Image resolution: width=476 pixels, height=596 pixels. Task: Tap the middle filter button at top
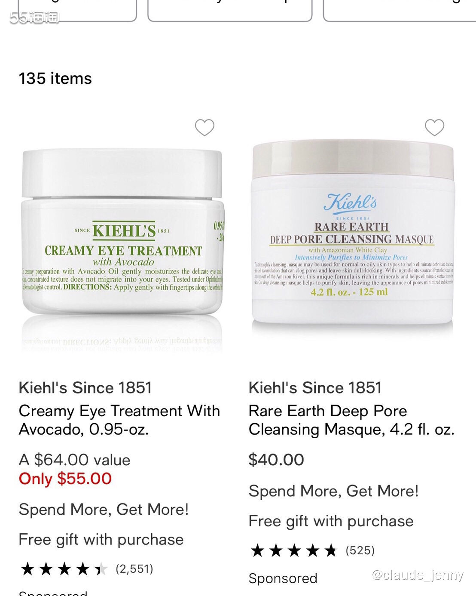point(230,10)
